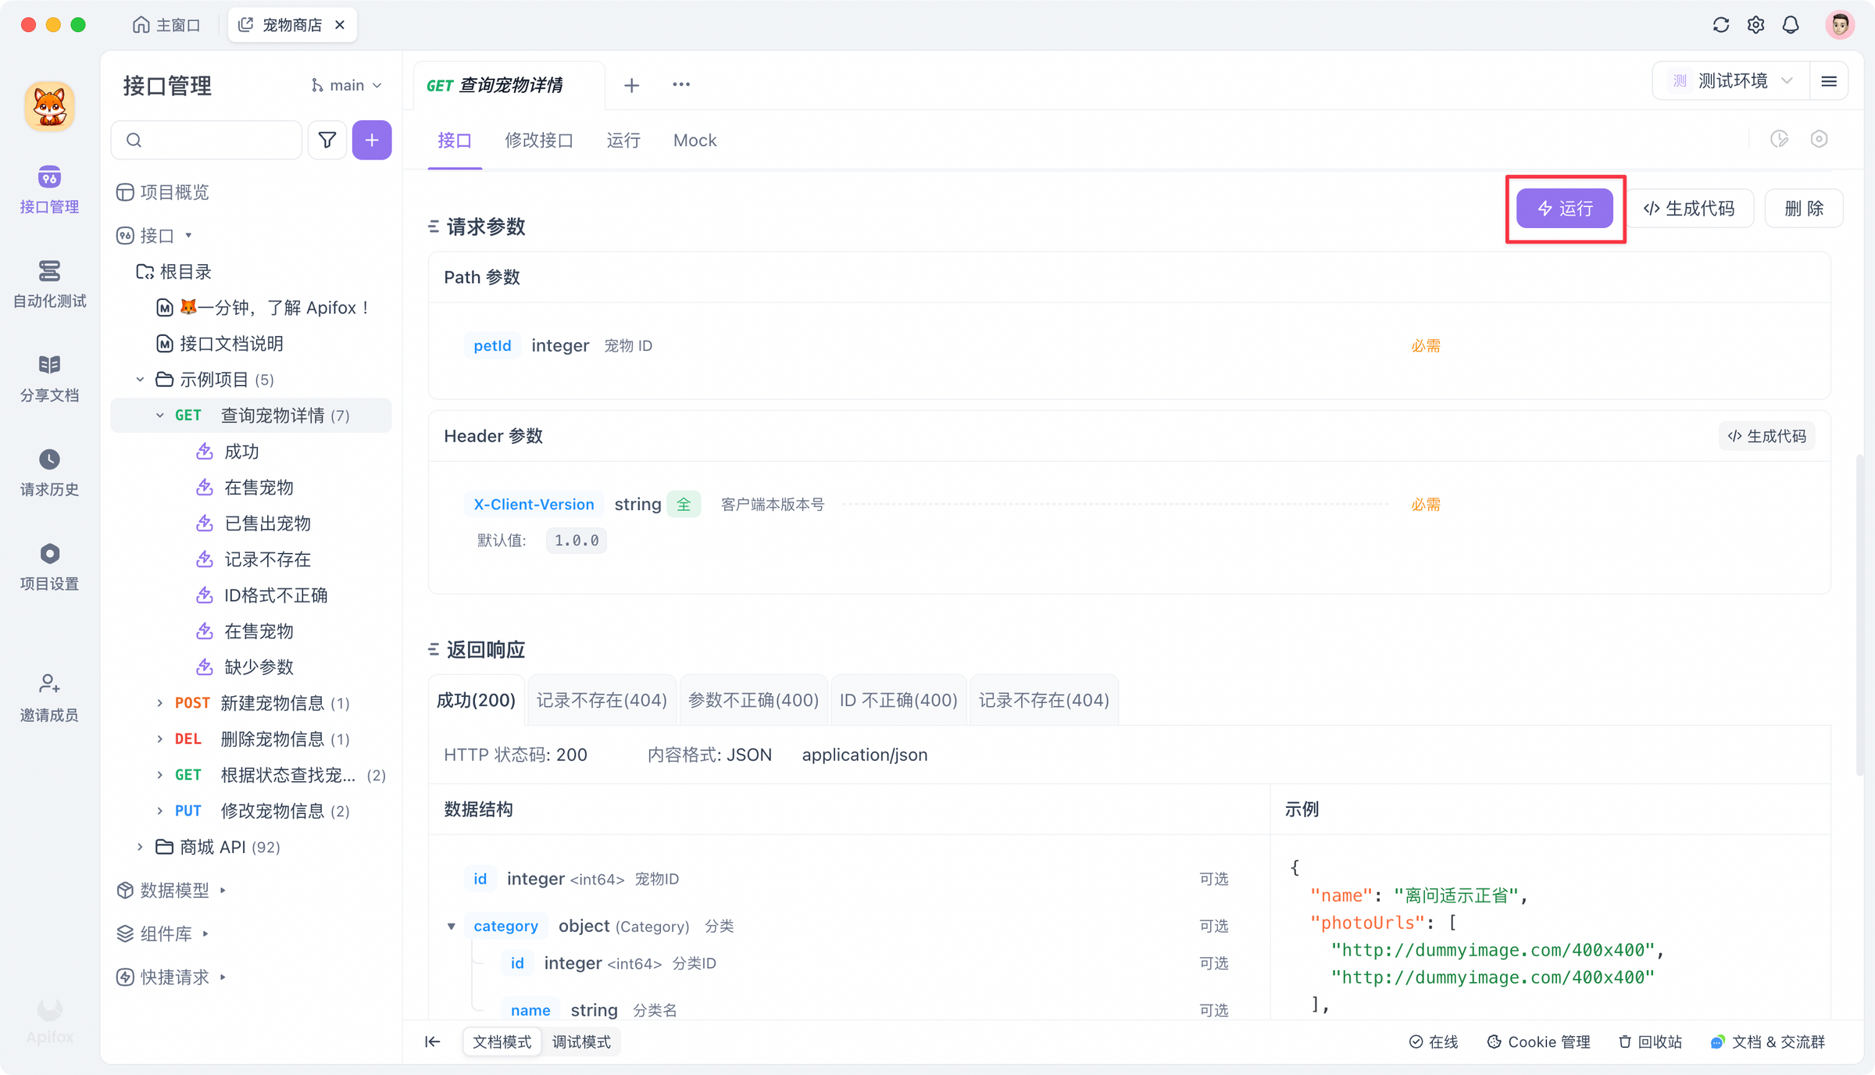Screen dimensions: 1875x1075
Task: Switch to 调试模式 at the bottom
Action: [581, 1041]
